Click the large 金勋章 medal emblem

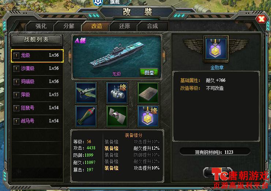[216, 49]
